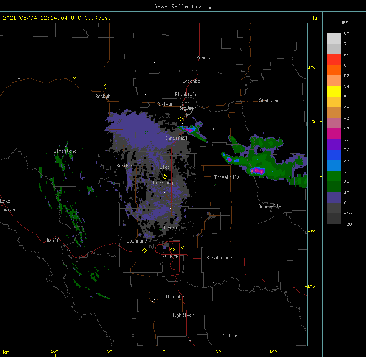Pick the red 60-65 dBZ legend swatch
The width and height of the screenshot is (366, 357).
[334, 59]
